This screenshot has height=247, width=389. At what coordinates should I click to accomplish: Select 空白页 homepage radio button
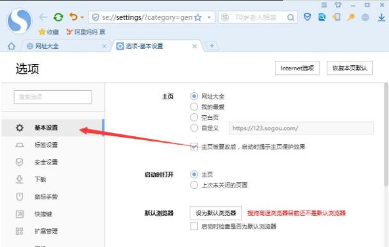point(194,117)
